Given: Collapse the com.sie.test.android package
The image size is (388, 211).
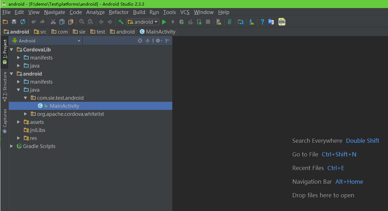Looking at the screenshot, I should pyautogui.click(x=26, y=98).
